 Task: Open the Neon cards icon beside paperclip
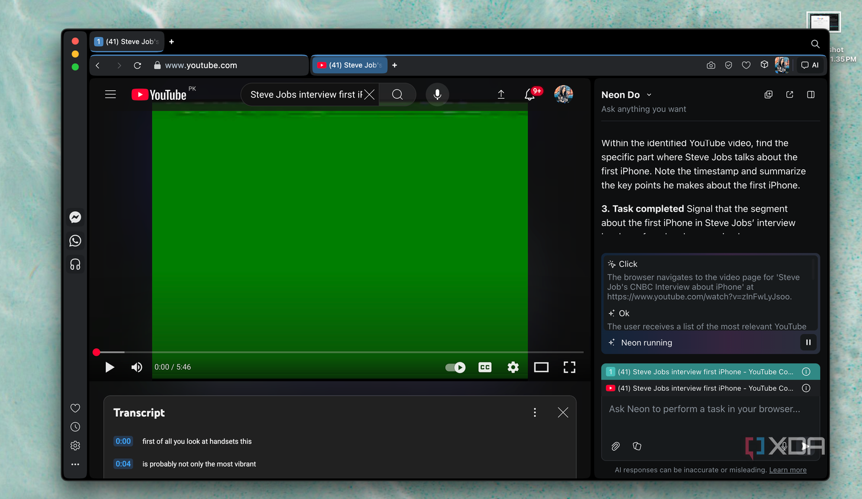pyautogui.click(x=637, y=446)
